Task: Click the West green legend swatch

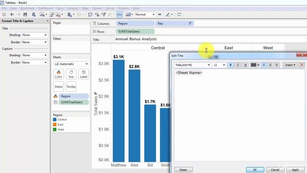Action: coord(55,129)
